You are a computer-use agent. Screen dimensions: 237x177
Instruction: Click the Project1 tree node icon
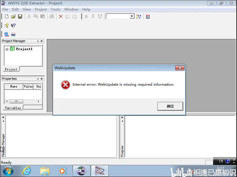tap(12, 49)
